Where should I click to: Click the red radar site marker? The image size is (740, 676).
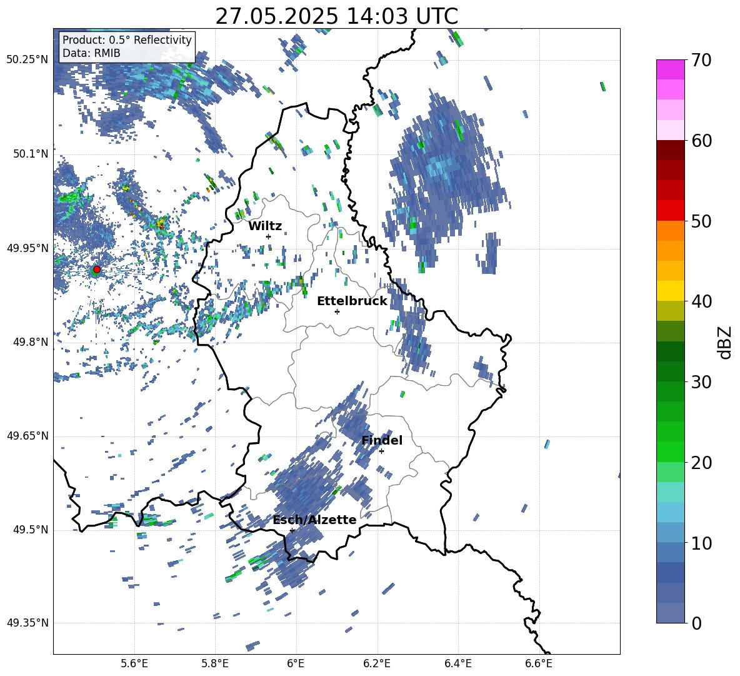click(x=97, y=270)
